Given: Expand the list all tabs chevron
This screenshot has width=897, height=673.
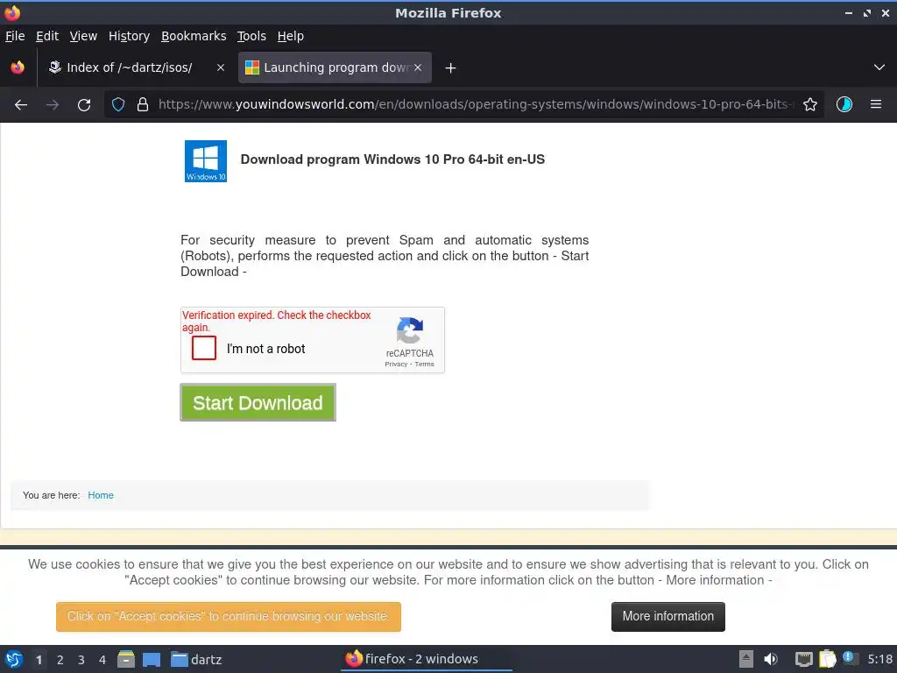Looking at the screenshot, I should pyautogui.click(x=879, y=67).
